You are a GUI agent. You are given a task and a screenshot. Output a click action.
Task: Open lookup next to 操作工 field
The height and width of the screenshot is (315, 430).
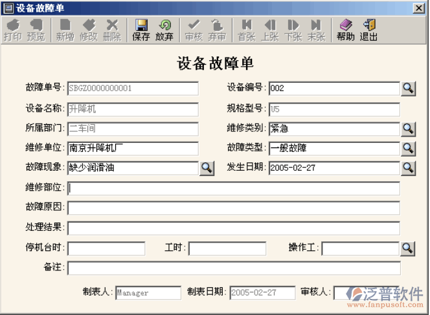408,248
